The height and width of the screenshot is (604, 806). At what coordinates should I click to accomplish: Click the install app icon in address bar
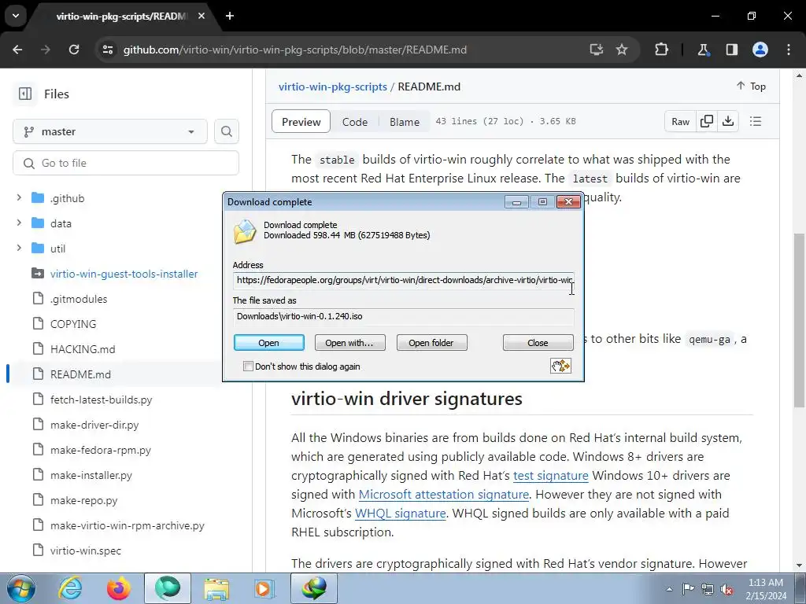tap(597, 50)
